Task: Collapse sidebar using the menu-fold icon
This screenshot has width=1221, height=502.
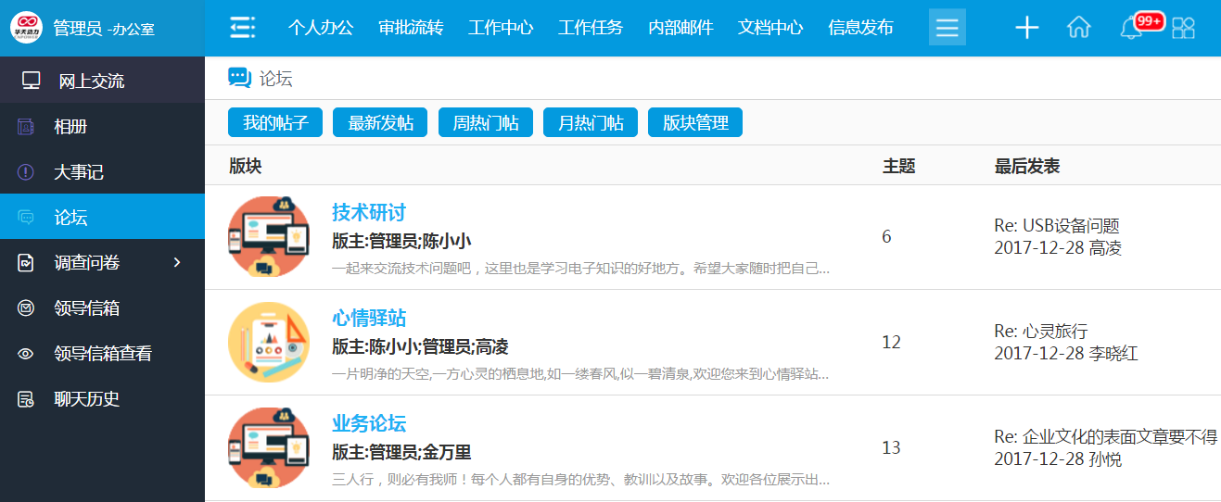Action: [x=242, y=28]
